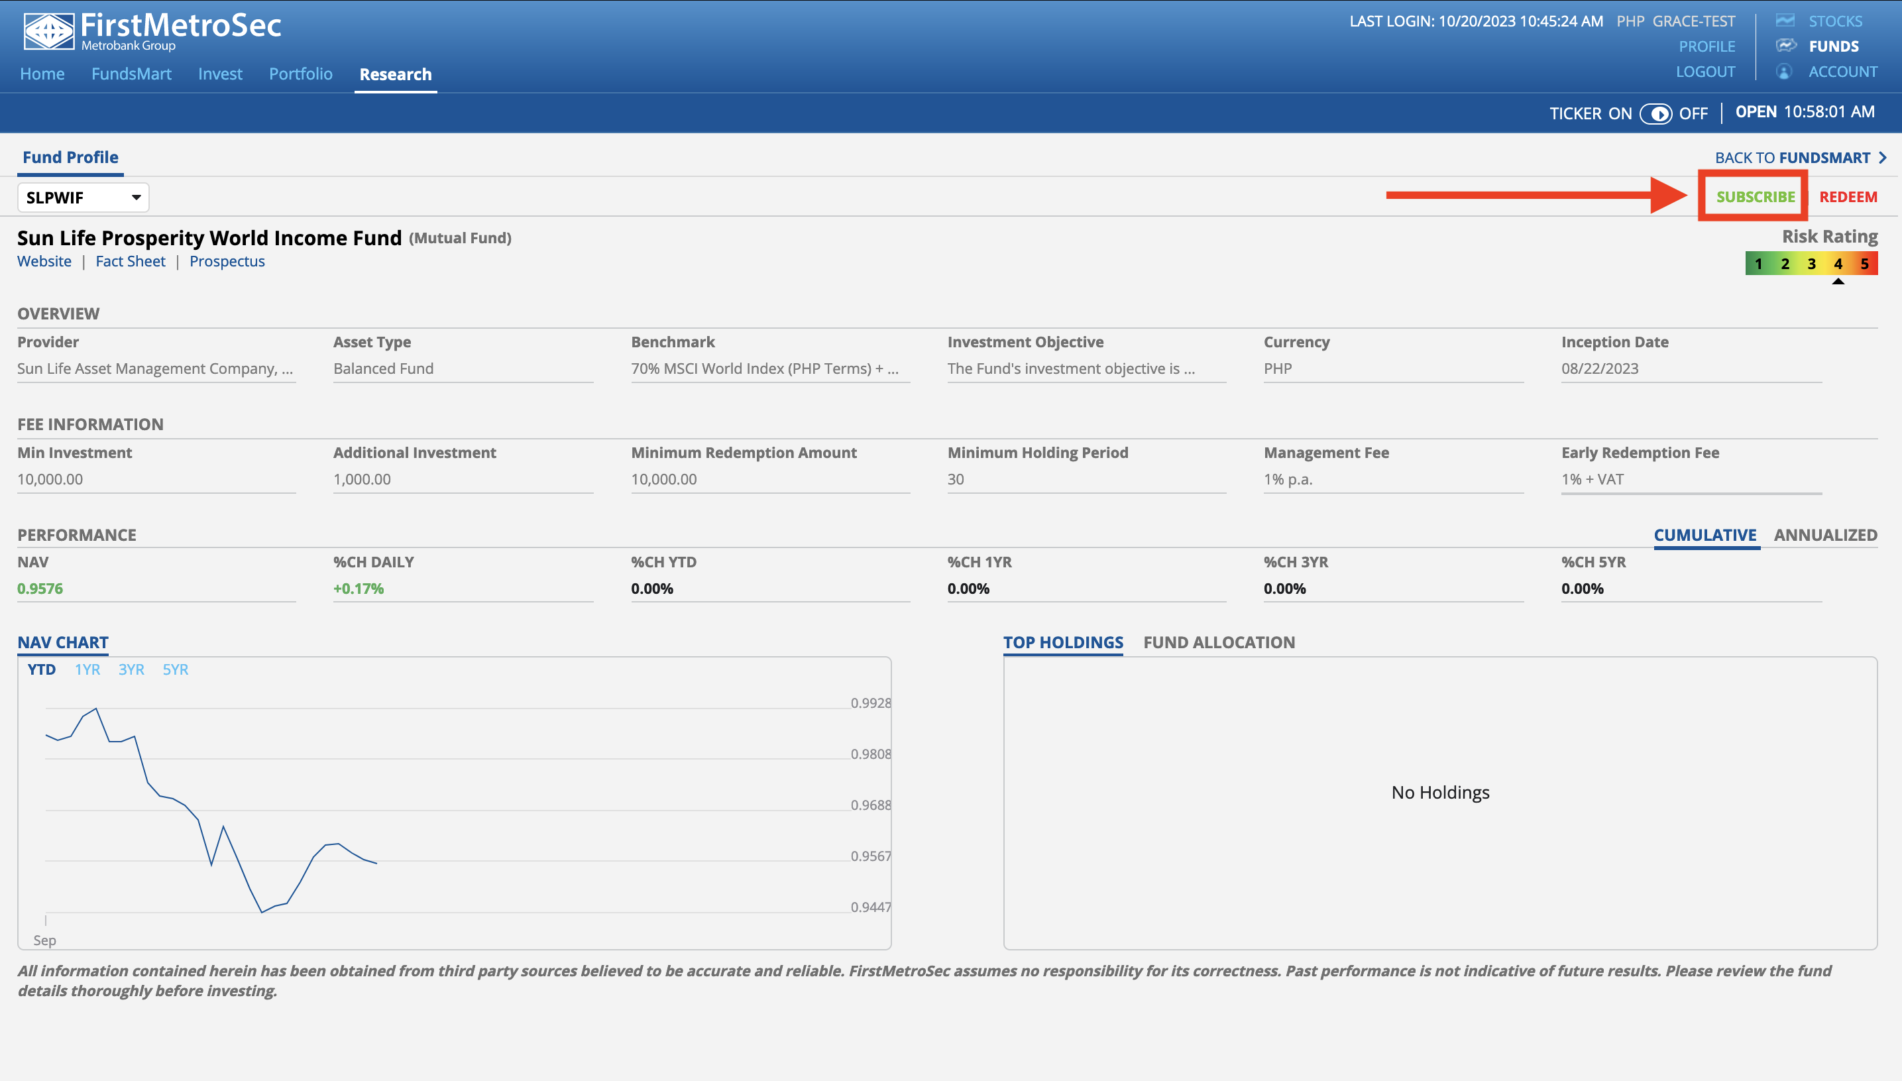Toggle the ticker ON/OFF switch
Image resolution: width=1902 pixels, height=1081 pixels.
[x=1655, y=113]
